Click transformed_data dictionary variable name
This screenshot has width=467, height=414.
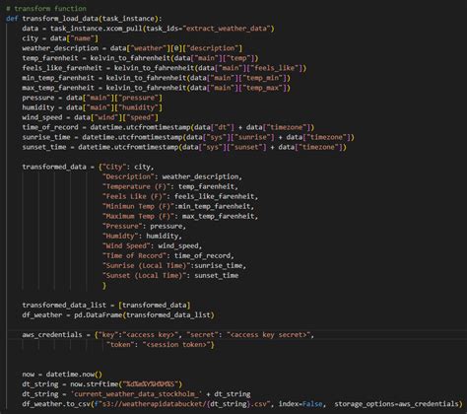[x=54, y=167]
